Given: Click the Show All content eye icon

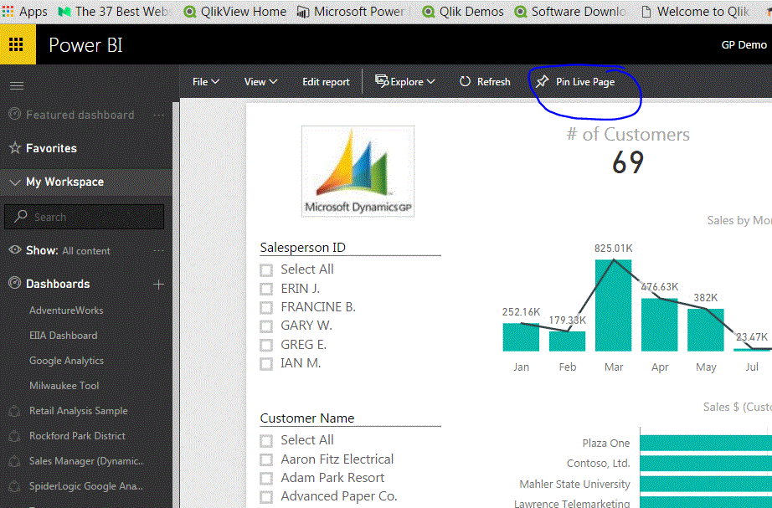Looking at the screenshot, I should [17, 250].
